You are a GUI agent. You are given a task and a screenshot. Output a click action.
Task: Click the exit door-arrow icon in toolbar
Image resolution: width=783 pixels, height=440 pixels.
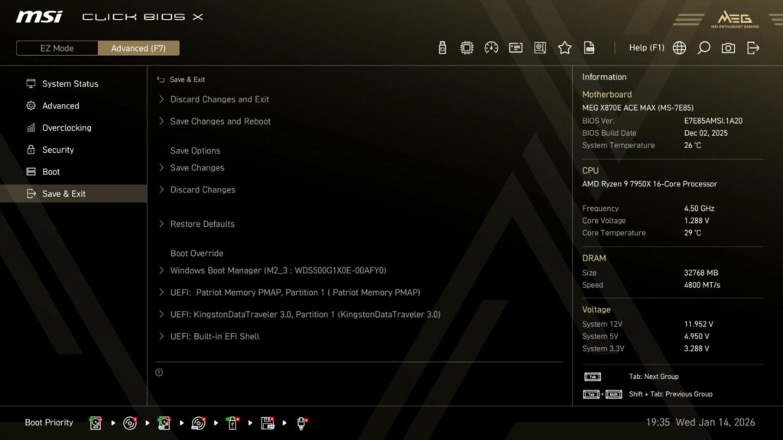[753, 48]
